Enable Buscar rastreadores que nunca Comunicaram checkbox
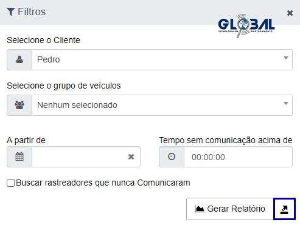300x225 pixels. [10, 183]
